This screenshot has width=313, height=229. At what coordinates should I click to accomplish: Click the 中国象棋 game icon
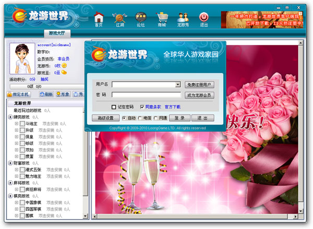click(22, 203)
